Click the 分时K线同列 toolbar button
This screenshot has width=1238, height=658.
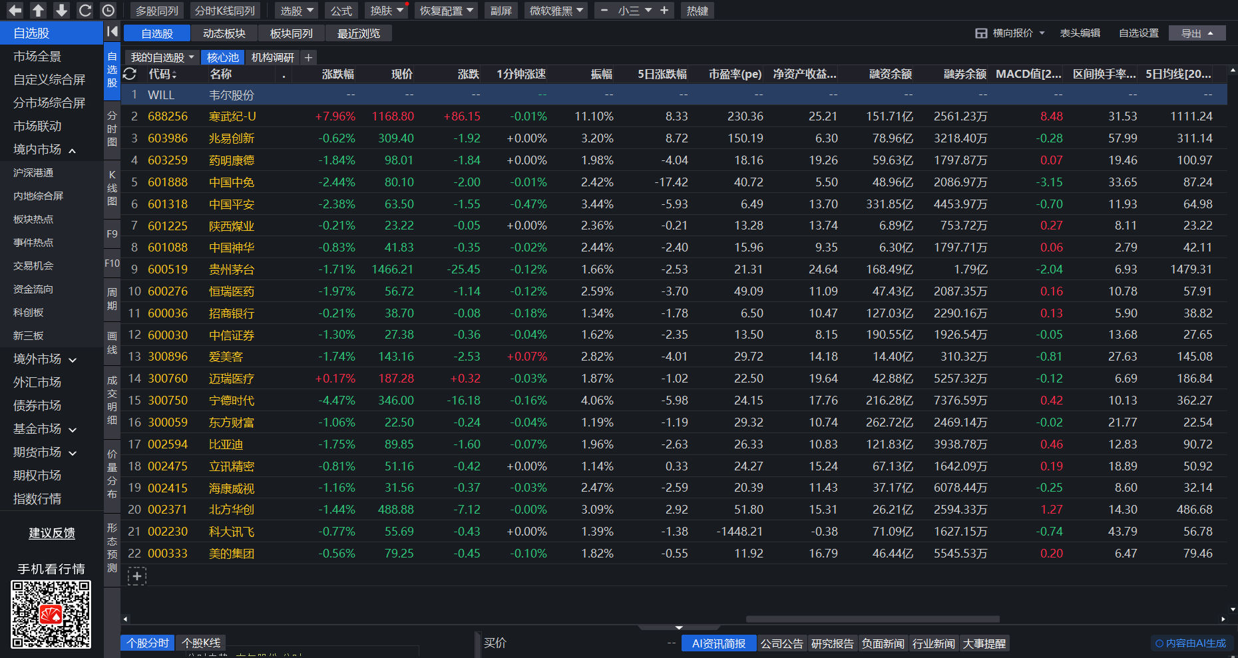tap(225, 11)
